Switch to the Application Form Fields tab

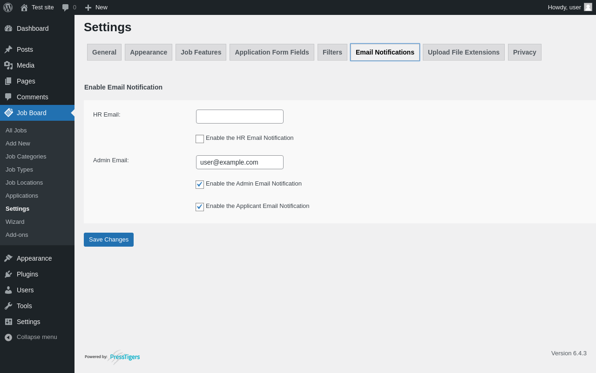[x=272, y=52]
